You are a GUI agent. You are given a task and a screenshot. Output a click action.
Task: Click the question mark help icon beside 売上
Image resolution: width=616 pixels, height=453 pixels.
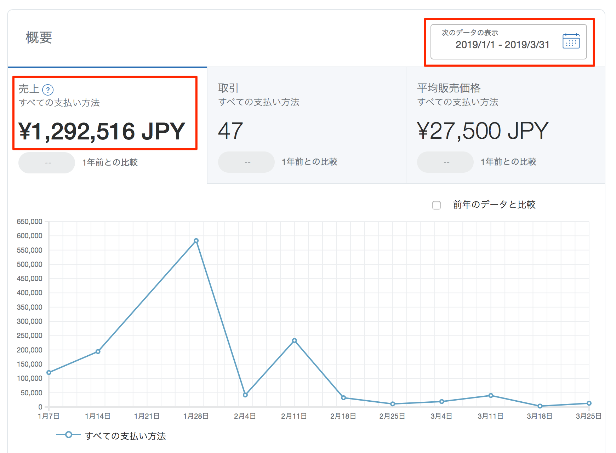48,90
